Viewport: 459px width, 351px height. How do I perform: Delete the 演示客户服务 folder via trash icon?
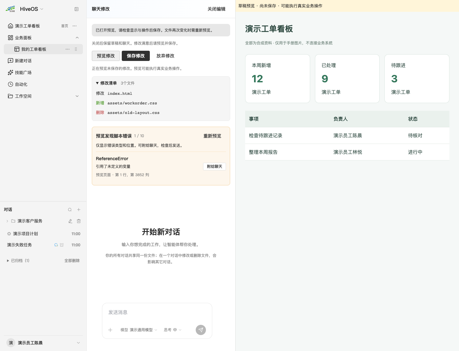pyautogui.click(x=79, y=221)
